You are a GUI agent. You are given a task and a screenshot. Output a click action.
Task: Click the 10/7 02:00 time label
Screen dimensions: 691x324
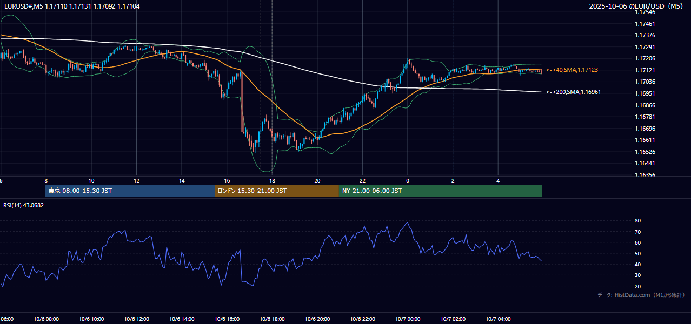[453, 319]
